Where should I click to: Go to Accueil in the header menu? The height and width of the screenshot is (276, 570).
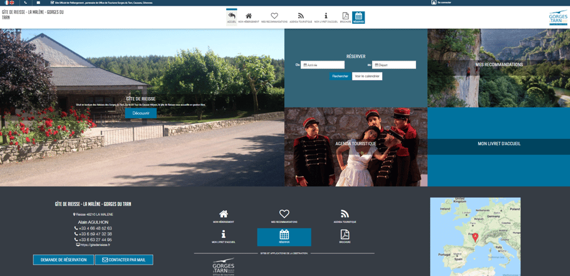(x=232, y=18)
